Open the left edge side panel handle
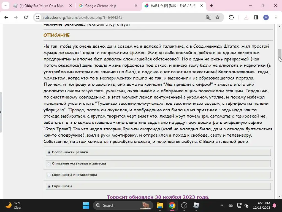Screen dimensions: 282x212 click(x=1, y=112)
